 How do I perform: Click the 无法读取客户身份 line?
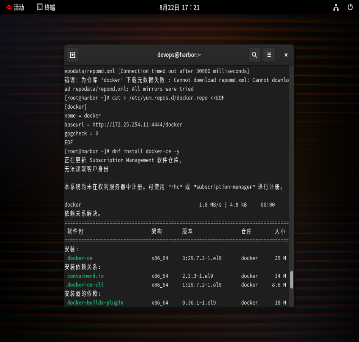tap(87, 169)
